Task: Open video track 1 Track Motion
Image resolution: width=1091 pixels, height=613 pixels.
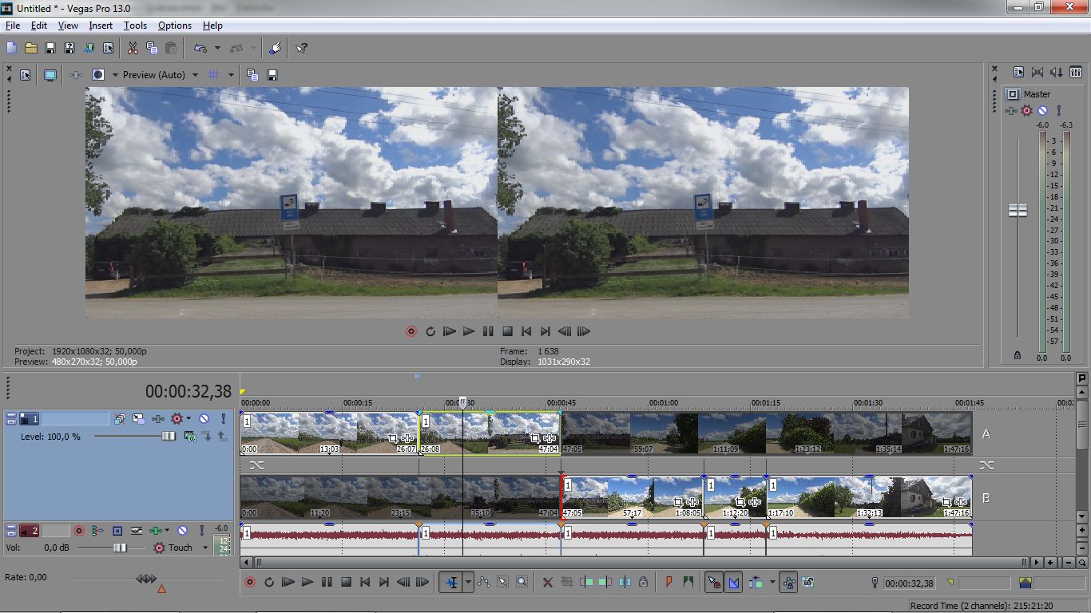Action: pos(120,418)
